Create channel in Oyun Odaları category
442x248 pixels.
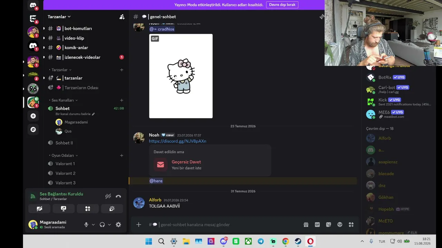(x=122, y=155)
